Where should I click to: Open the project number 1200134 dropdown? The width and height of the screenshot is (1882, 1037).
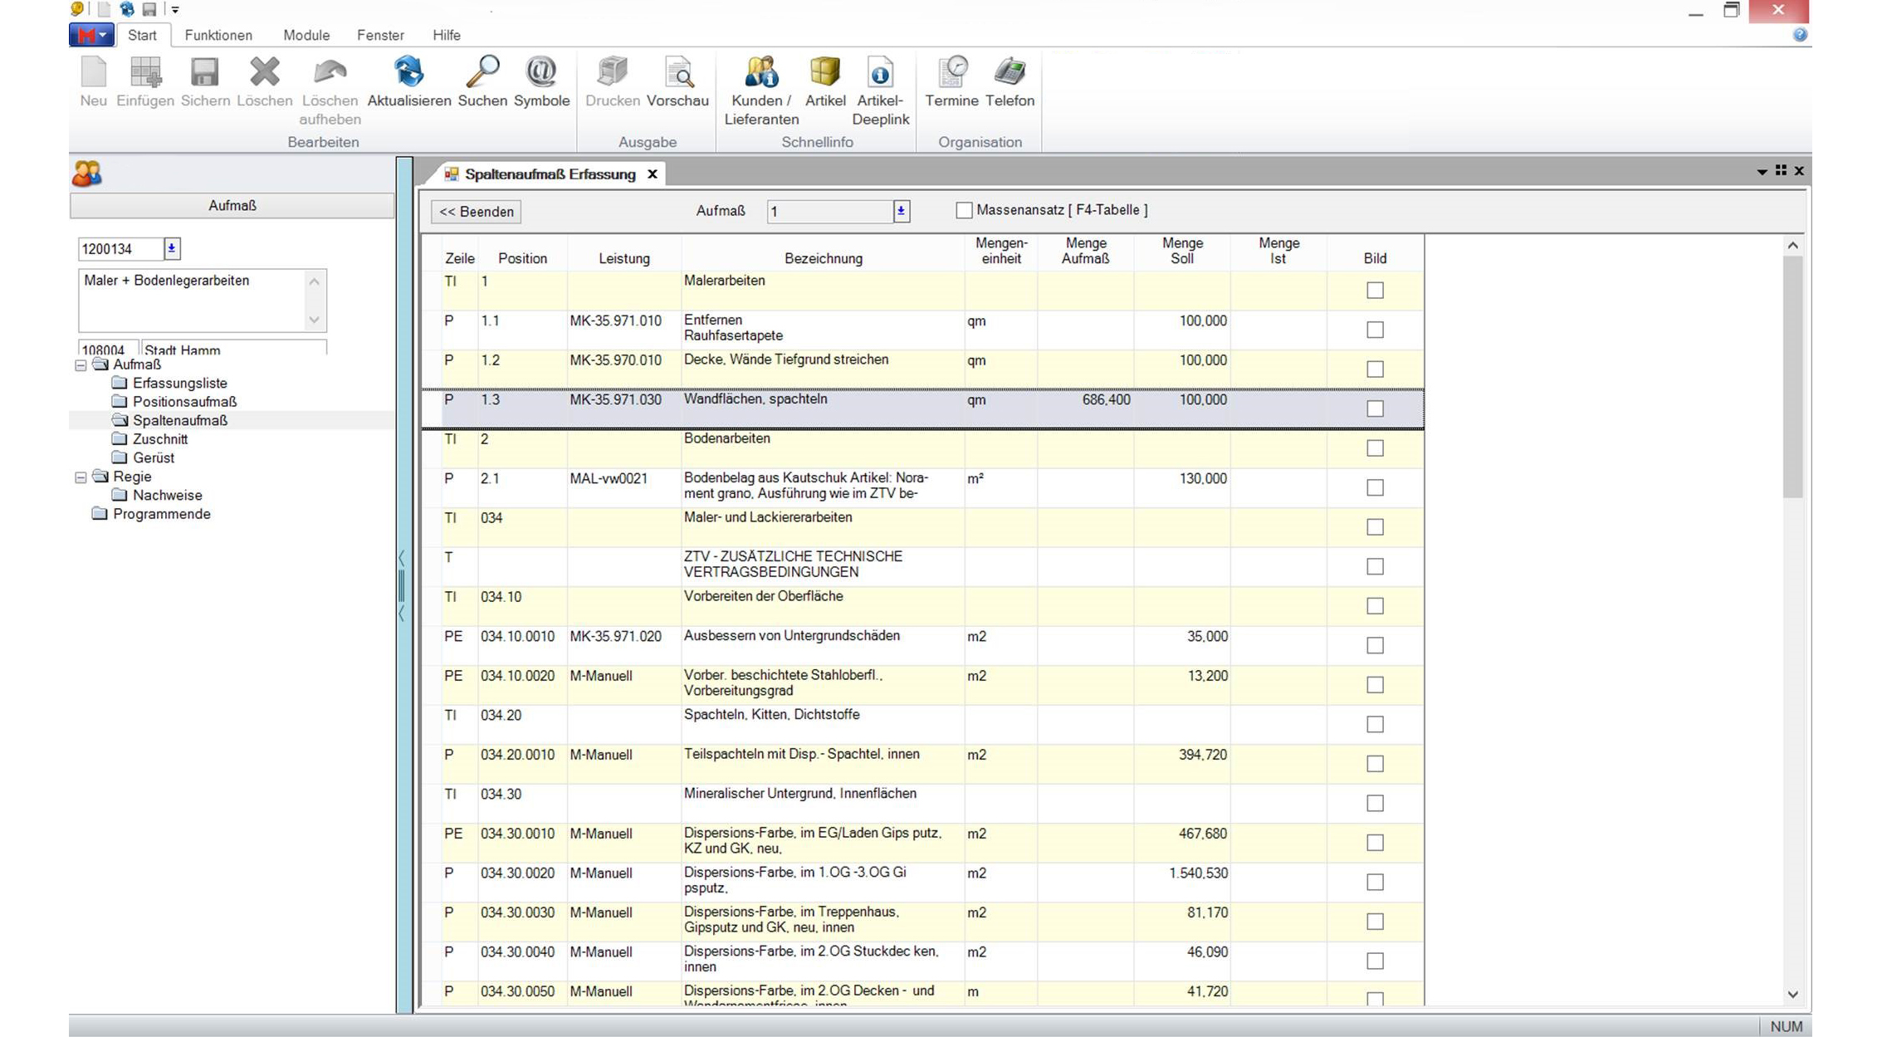pos(172,248)
